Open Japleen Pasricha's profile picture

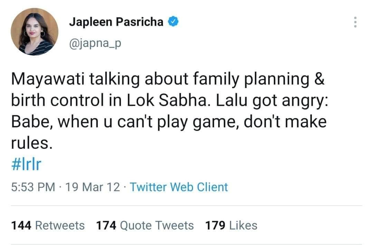point(34,32)
